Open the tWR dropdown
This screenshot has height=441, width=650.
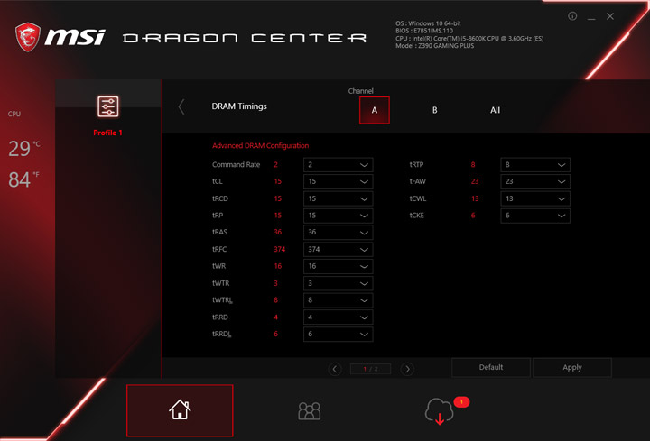click(x=338, y=266)
